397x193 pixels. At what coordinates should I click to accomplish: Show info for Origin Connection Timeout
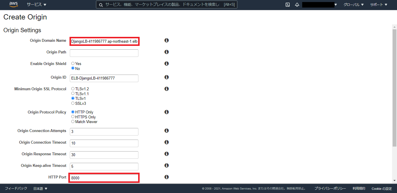[167, 142]
